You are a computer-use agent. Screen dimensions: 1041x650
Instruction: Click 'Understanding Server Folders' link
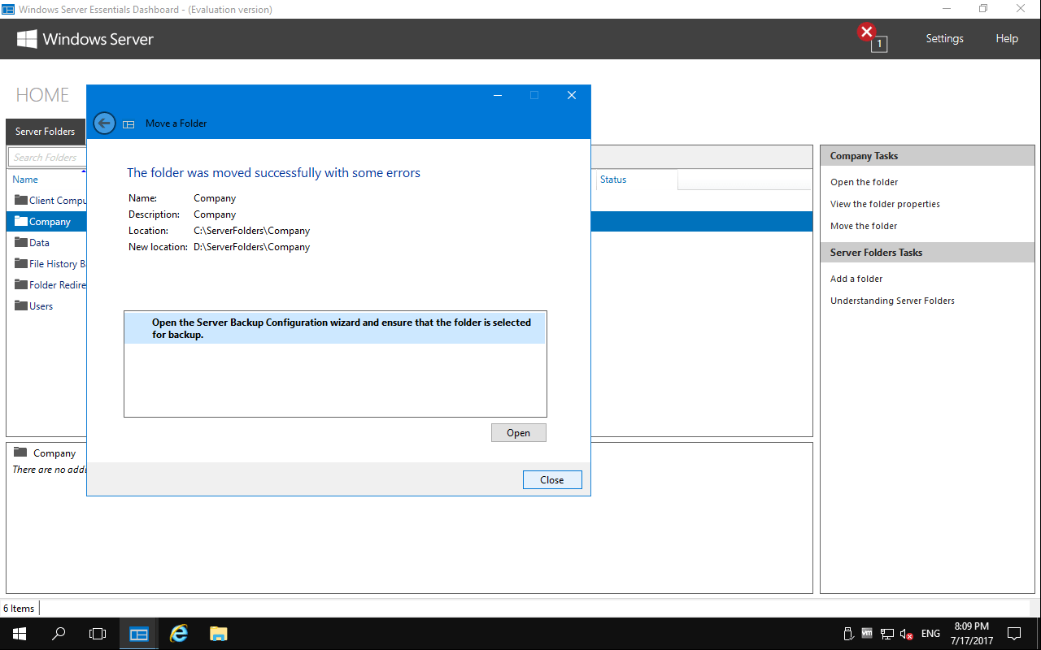point(892,301)
